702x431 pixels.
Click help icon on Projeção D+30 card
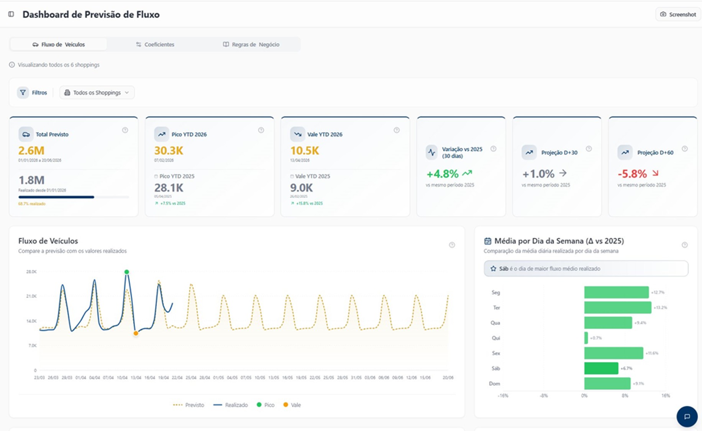[x=589, y=149]
